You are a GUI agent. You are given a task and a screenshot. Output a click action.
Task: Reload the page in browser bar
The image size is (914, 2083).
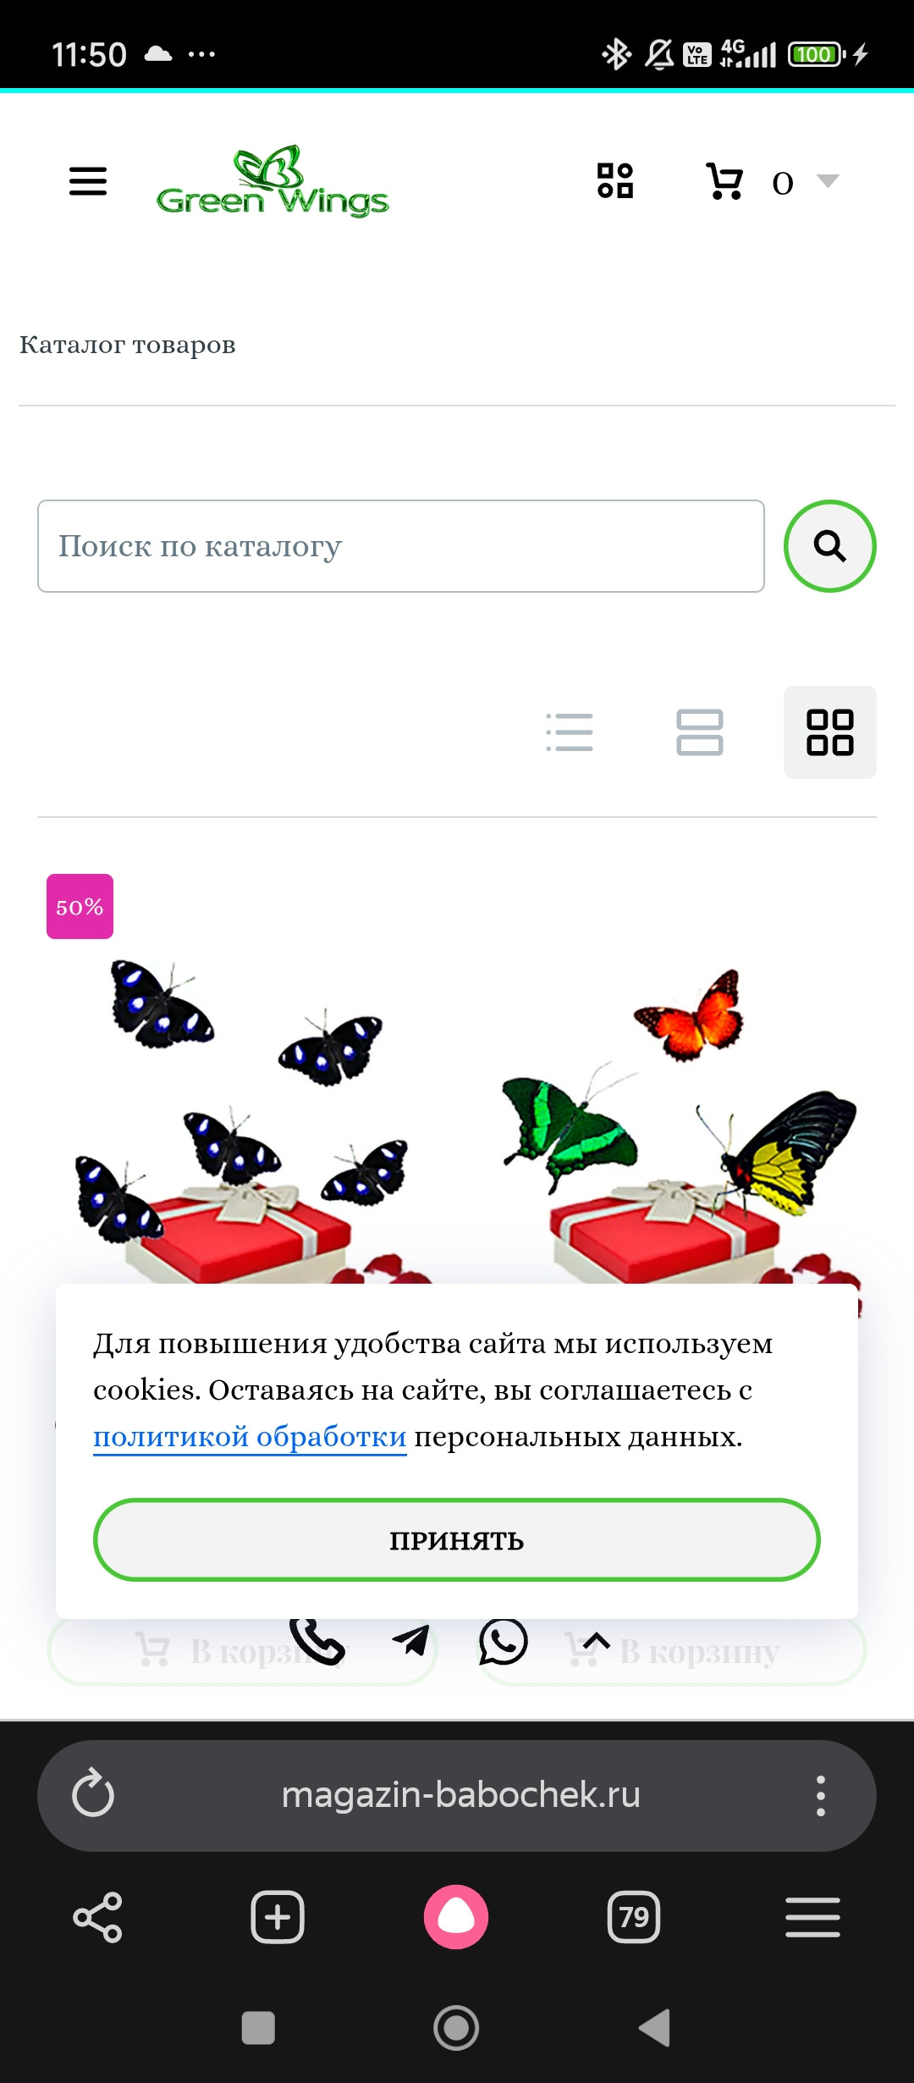[93, 1793]
